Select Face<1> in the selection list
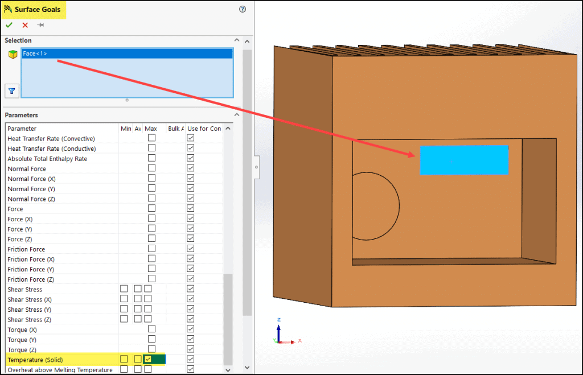583x375 pixels. coord(127,53)
